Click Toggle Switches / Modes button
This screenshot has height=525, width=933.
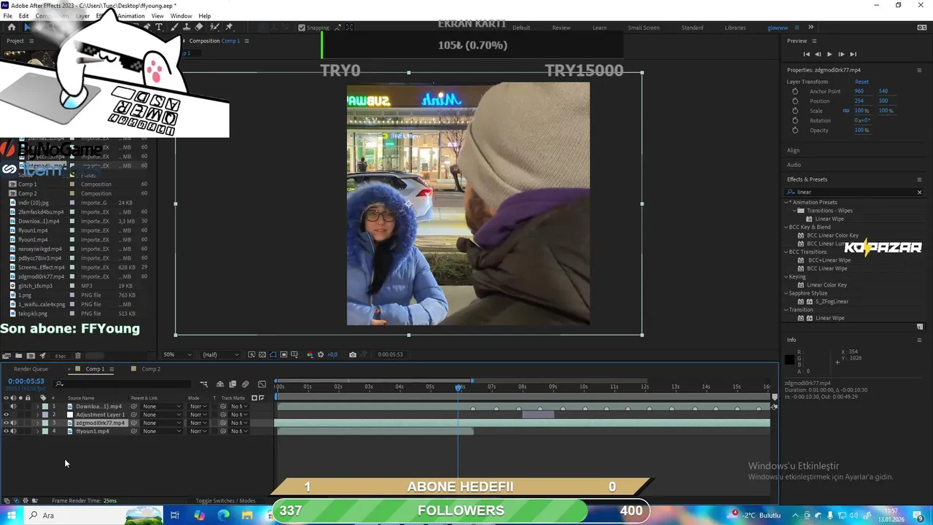225,501
